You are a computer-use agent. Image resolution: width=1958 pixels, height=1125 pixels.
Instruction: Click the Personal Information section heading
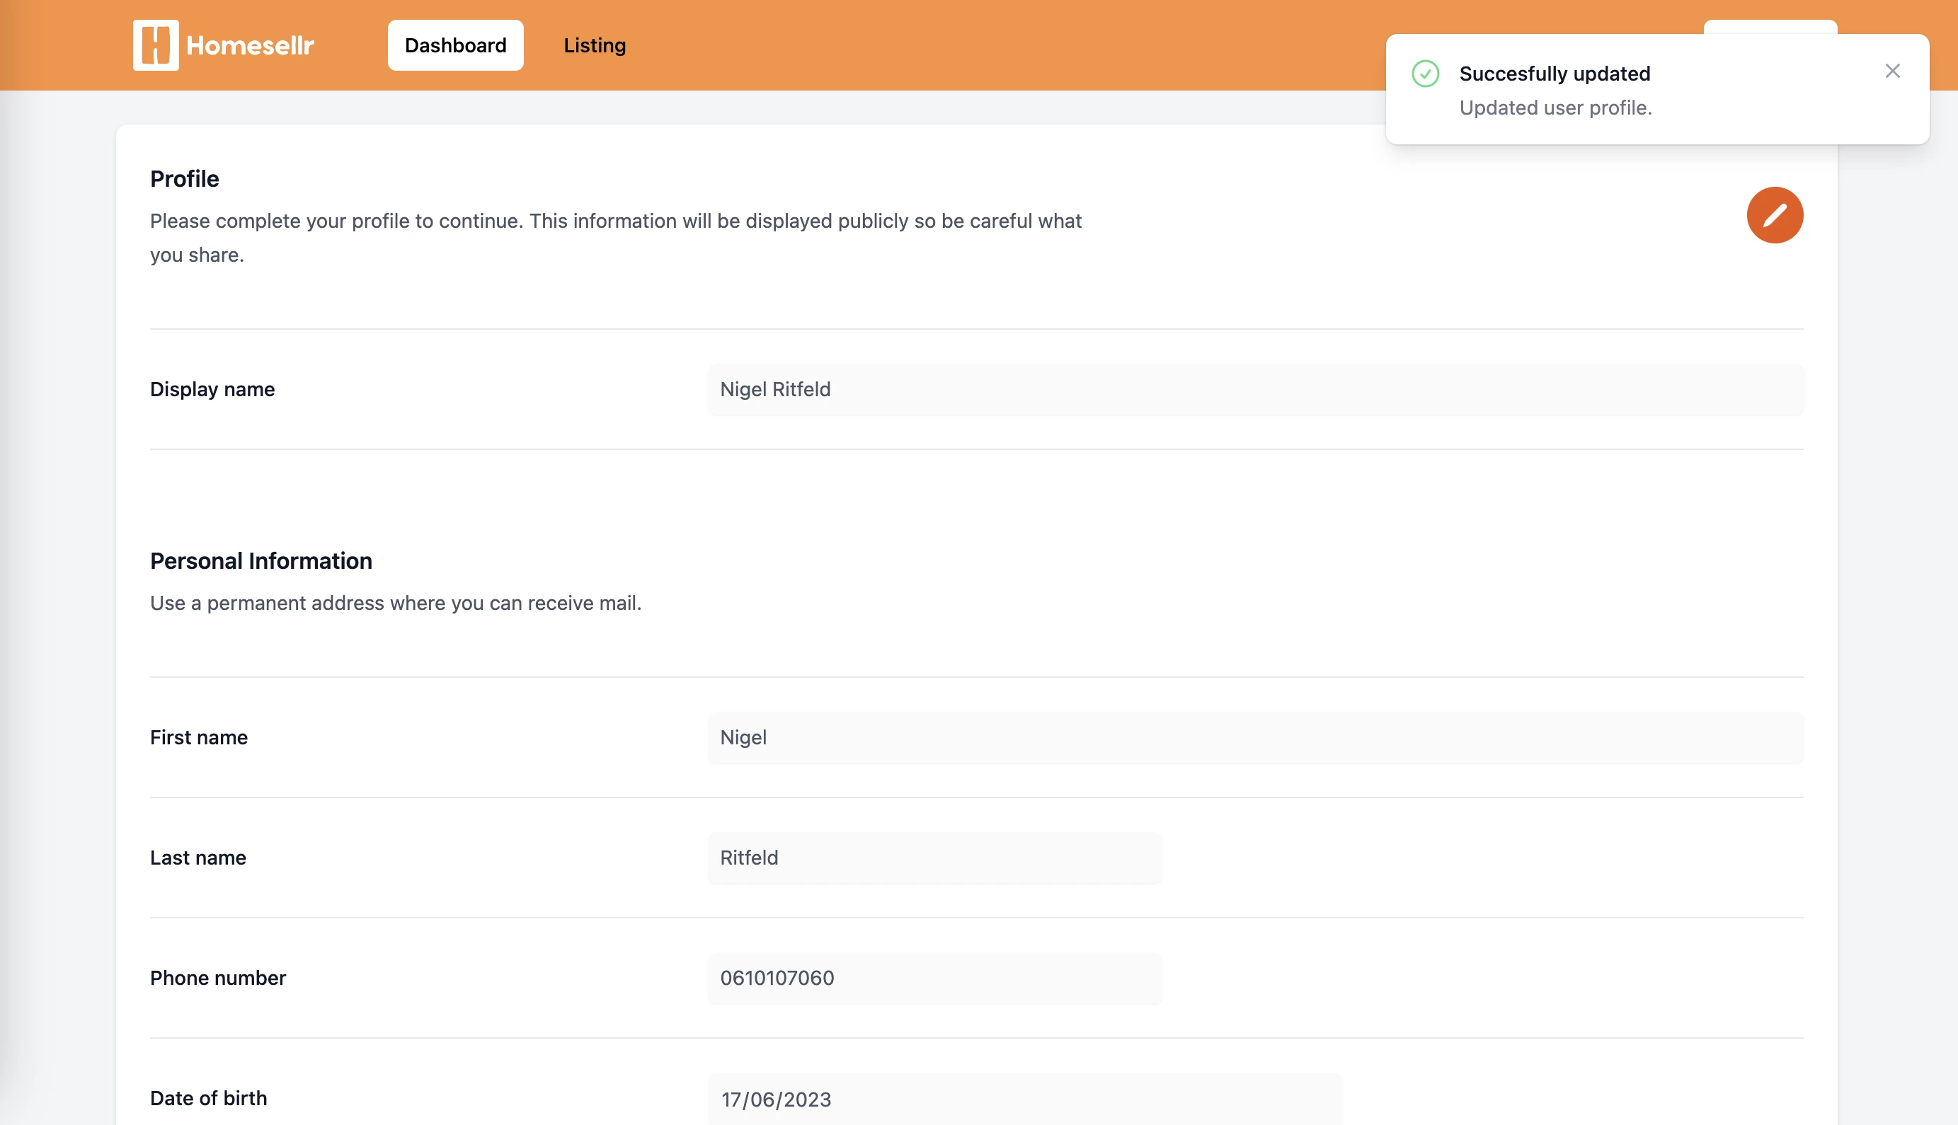tap(261, 561)
